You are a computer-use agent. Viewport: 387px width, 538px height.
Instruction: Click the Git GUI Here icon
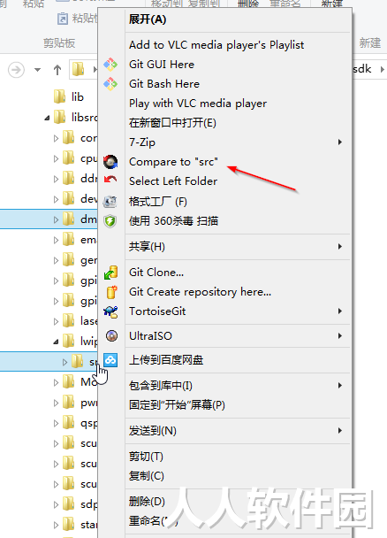tap(110, 65)
